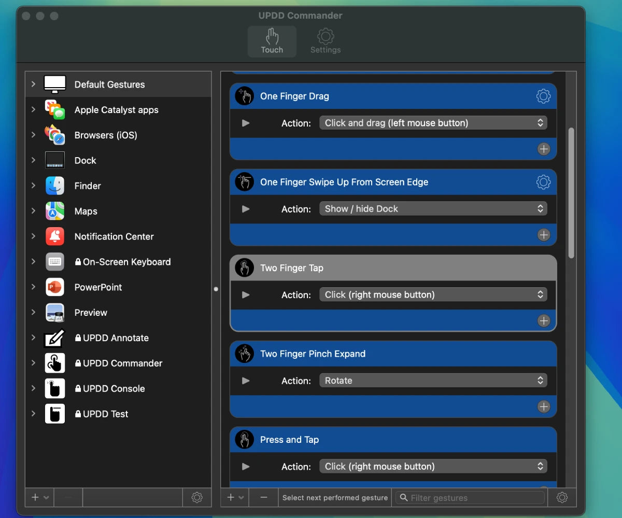Expand the UPDD Commander row

click(x=33, y=363)
